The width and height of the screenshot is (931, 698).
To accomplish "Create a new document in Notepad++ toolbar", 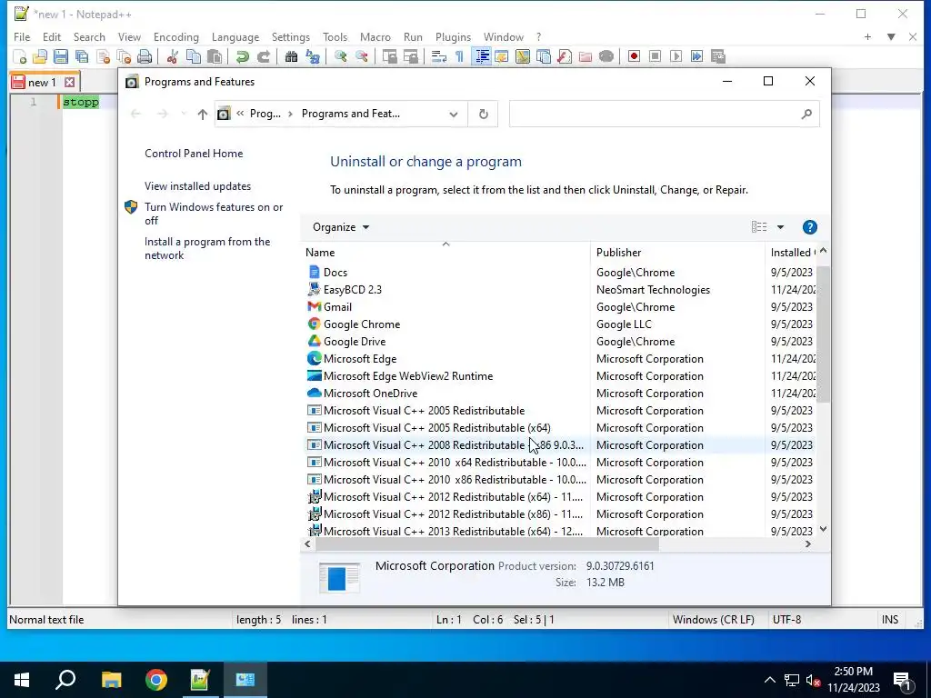I will click(20, 57).
